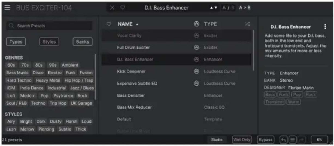Open the three-dot preset options menu
This screenshot has width=334, height=146.
tap(325, 27)
